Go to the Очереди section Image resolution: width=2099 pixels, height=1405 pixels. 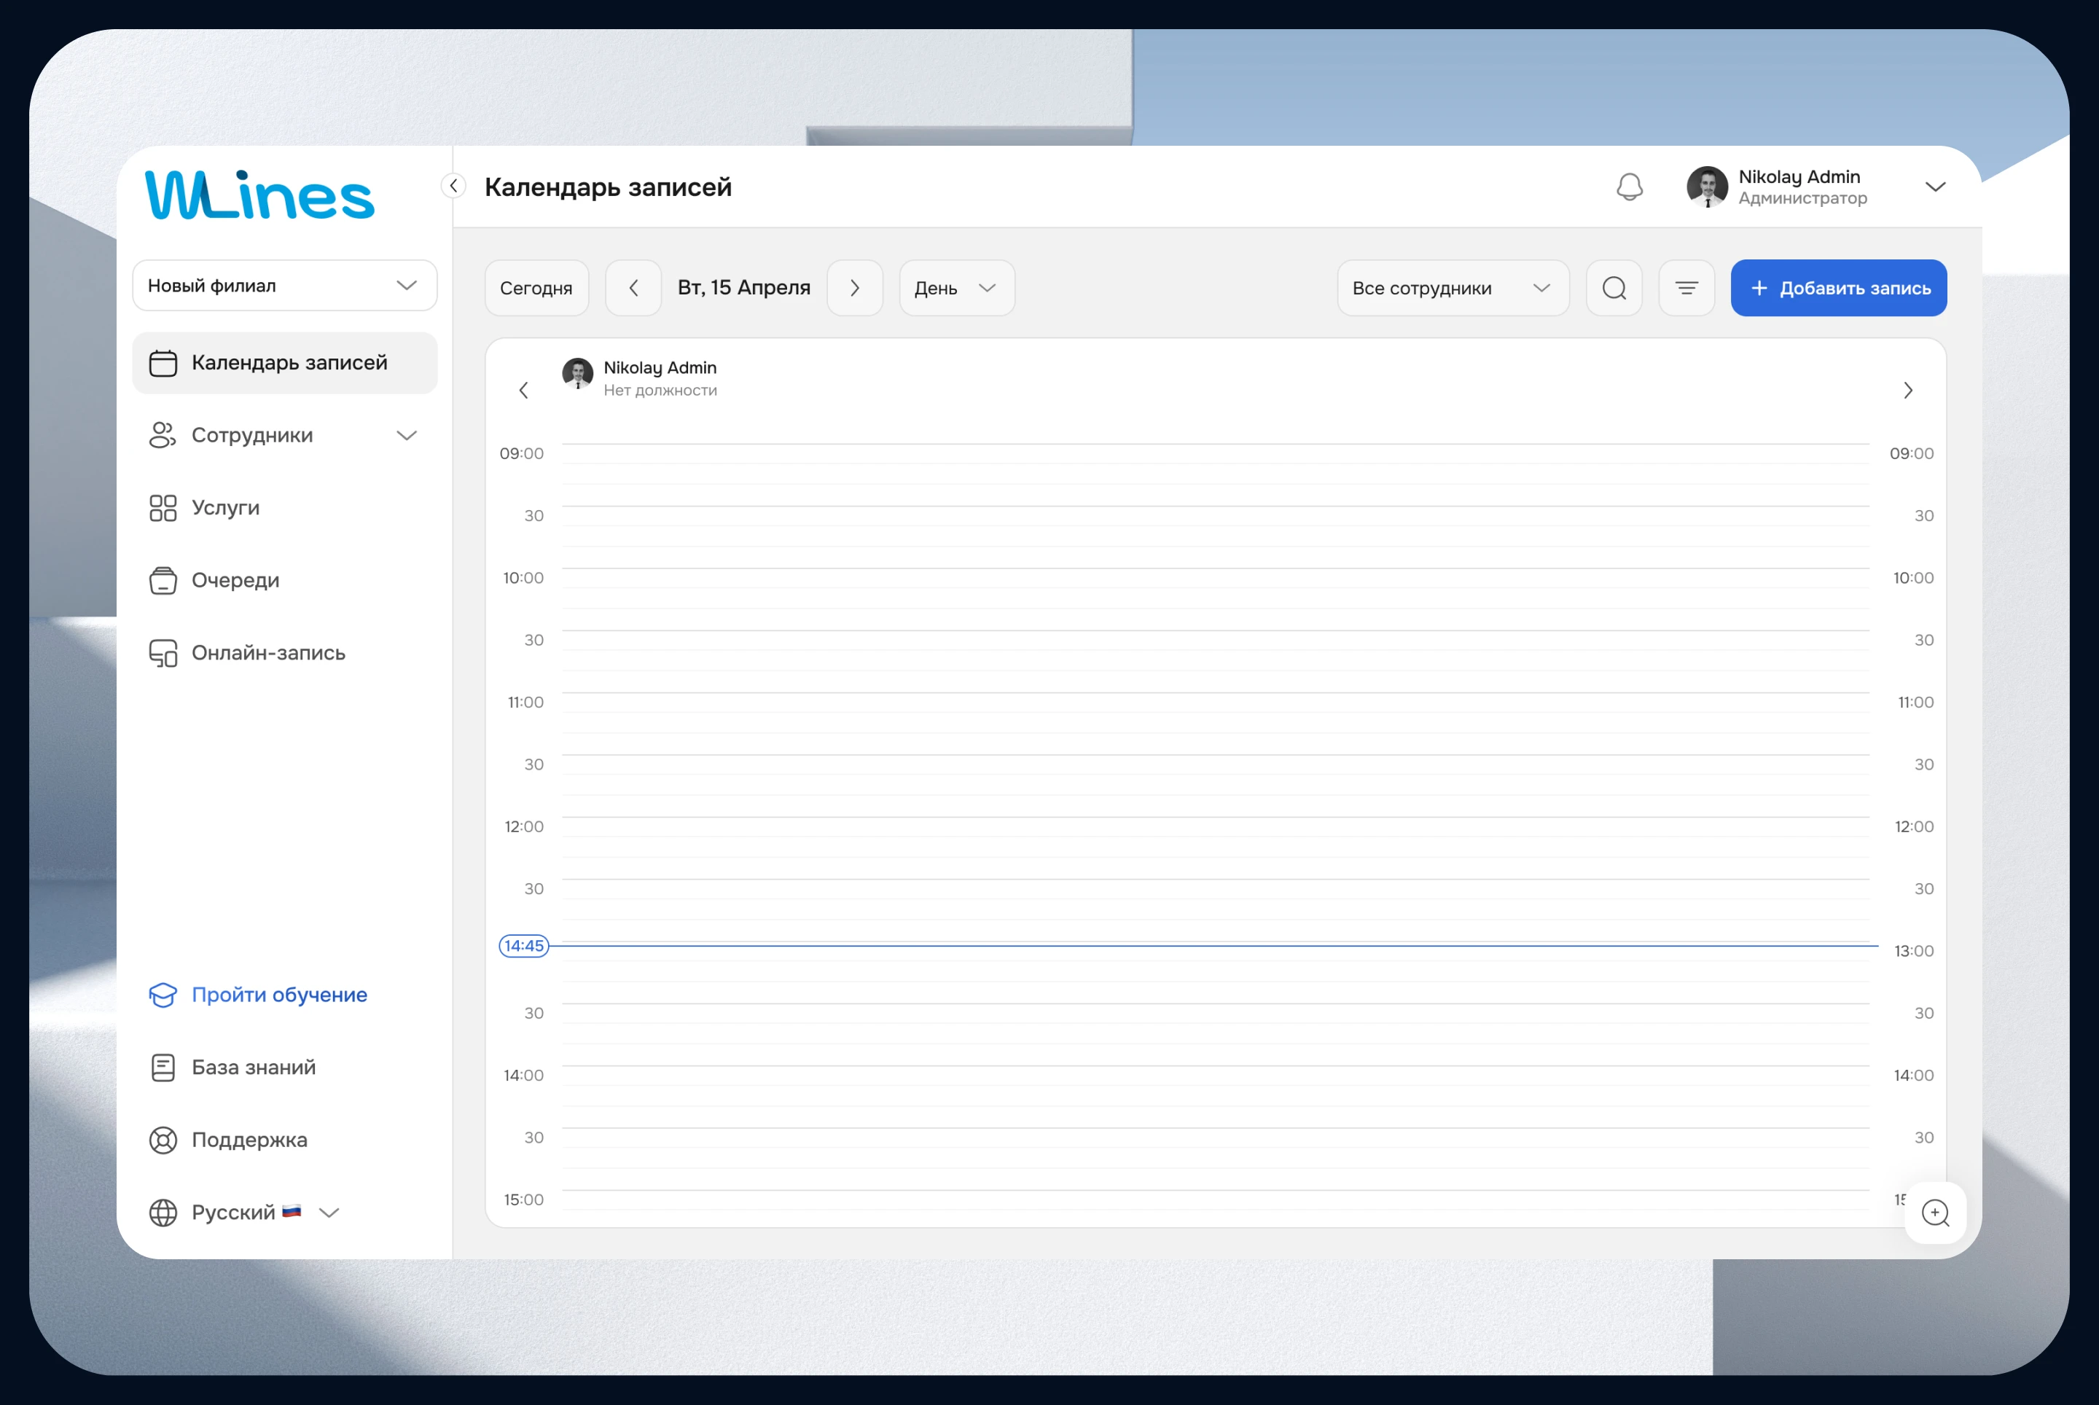[235, 581]
